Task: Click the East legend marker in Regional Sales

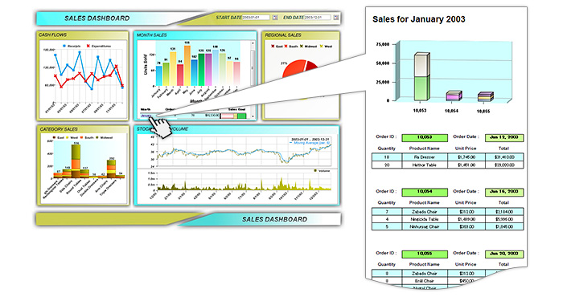Action: [273, 47]
